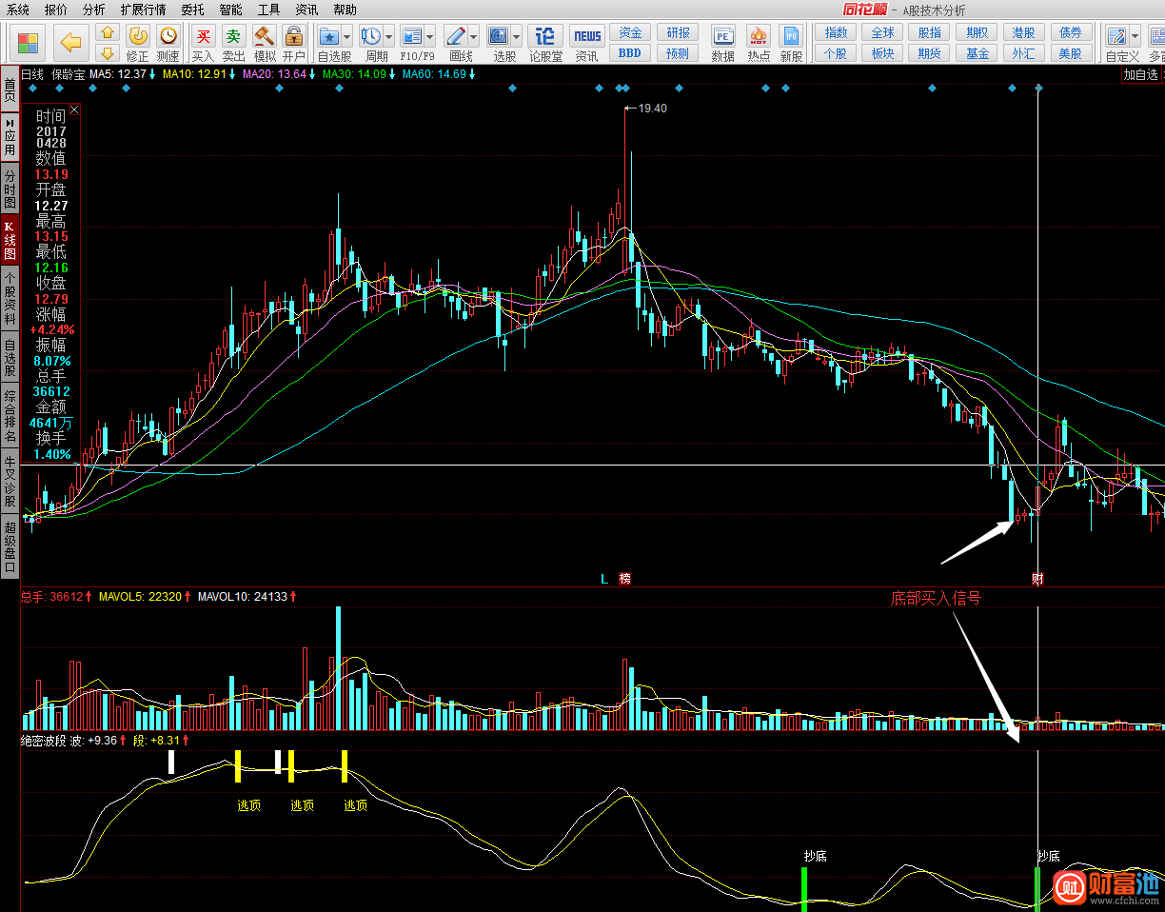The width and height of the screenshot is (1165, 912).
Task: Click the 加自选 add-to-watchlist button
Action: [x=1141, y=74]
